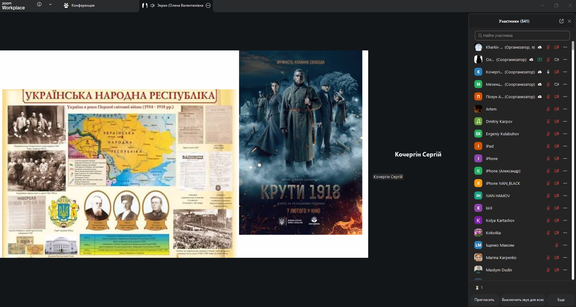Pop out the participants panel
This screenshot has width=576, height=307.
pyautogui.click(x=562, y=21)
